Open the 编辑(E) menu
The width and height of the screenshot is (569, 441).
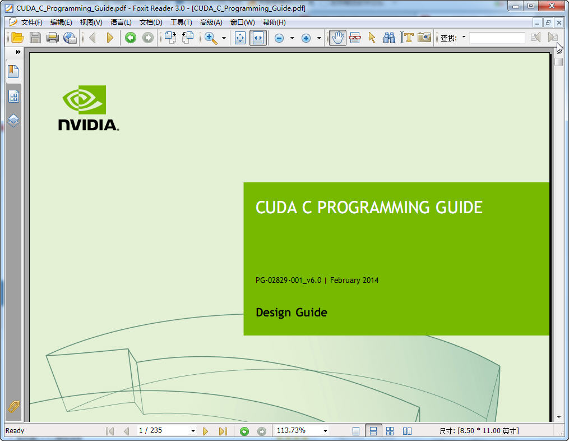pos(61,22)
